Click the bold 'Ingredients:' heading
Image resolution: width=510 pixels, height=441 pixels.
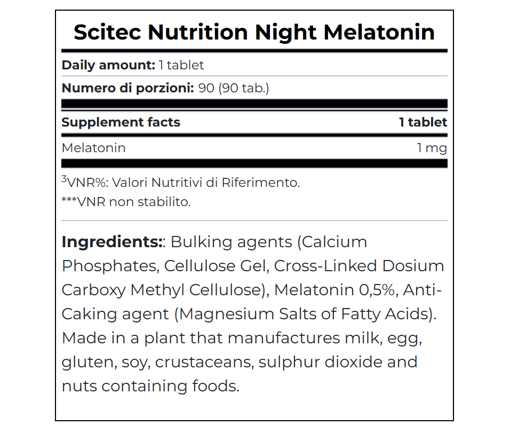pos(113,242)
